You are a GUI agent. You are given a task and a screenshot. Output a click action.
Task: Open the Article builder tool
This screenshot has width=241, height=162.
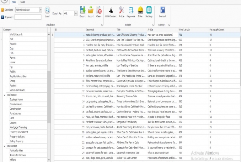(x=122, y=11)
